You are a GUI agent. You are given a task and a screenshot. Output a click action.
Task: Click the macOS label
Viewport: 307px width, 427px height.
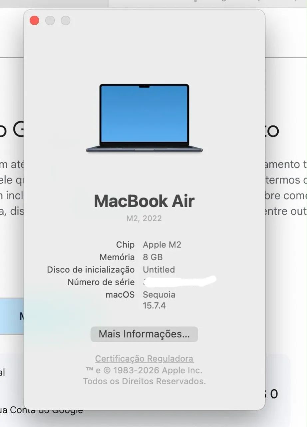click(120, 295)
